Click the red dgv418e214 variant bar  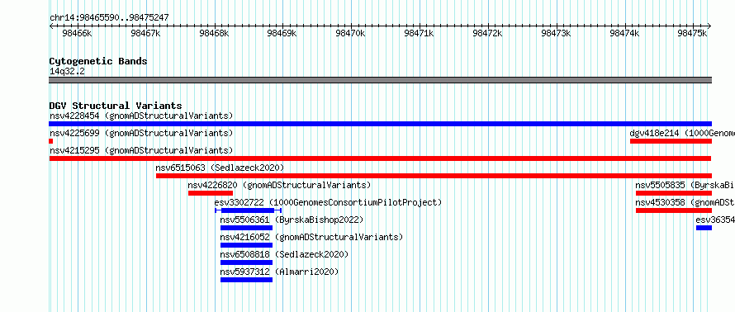point(671,141)
